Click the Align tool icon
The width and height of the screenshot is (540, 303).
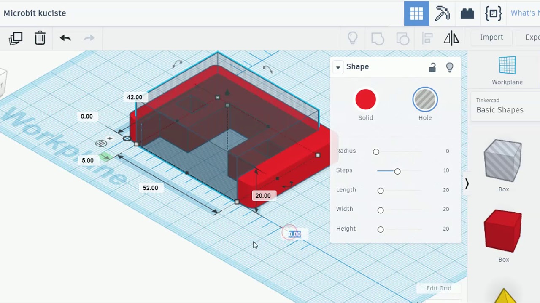[x=427, y=38]
